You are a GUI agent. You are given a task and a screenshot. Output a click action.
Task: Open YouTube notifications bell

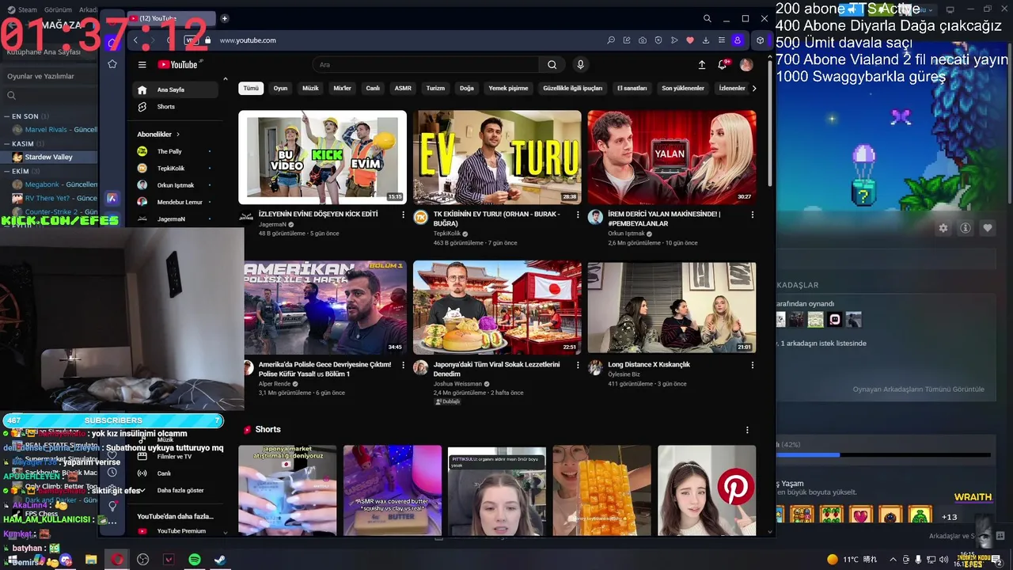[x=722, y=65]
